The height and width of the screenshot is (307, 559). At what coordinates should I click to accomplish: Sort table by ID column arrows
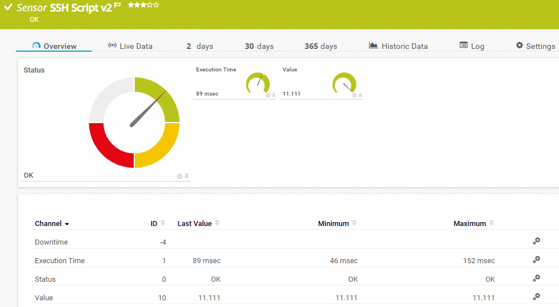(x=162, y=223)
